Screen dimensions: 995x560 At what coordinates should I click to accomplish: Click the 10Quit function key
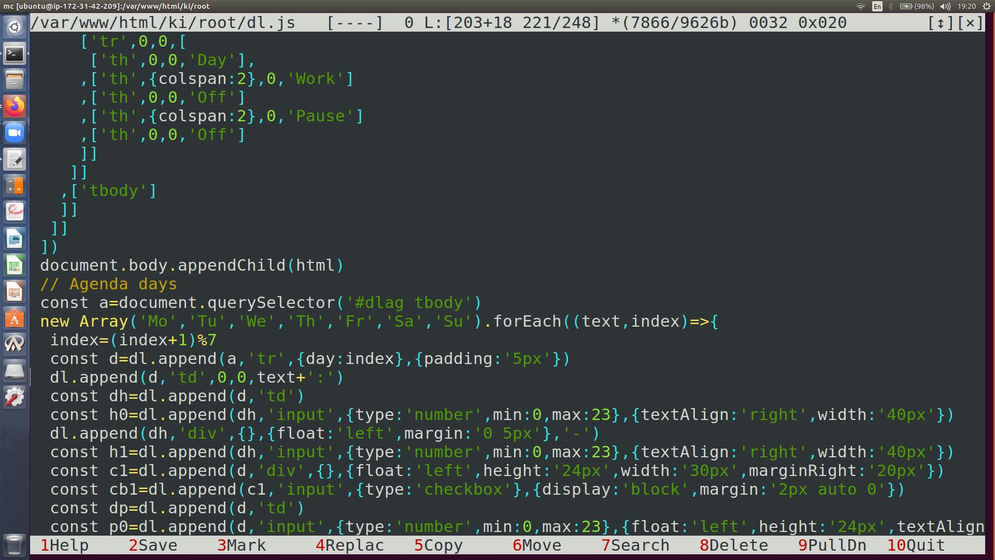pyautogui.click(x=916, y=545)
